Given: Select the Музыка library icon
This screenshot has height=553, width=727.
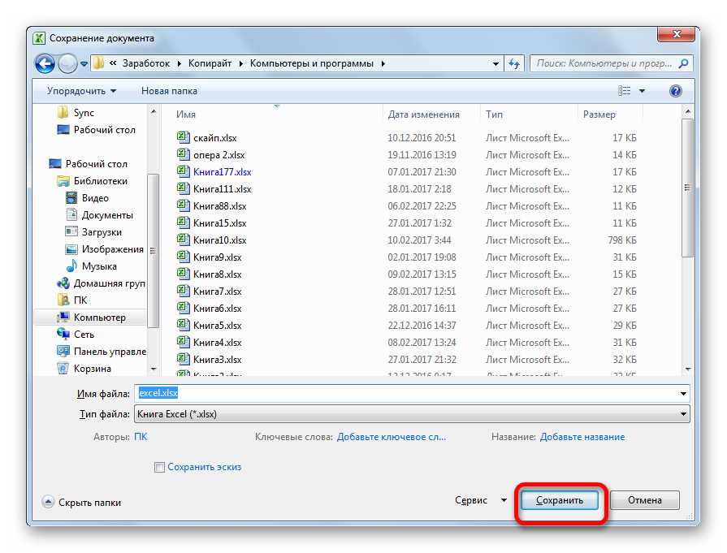Looking at the screenshot, I should (x=71, y=266).
